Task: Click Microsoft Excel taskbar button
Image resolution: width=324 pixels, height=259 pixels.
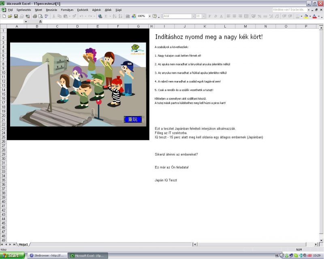Action: tap(88, 255)
